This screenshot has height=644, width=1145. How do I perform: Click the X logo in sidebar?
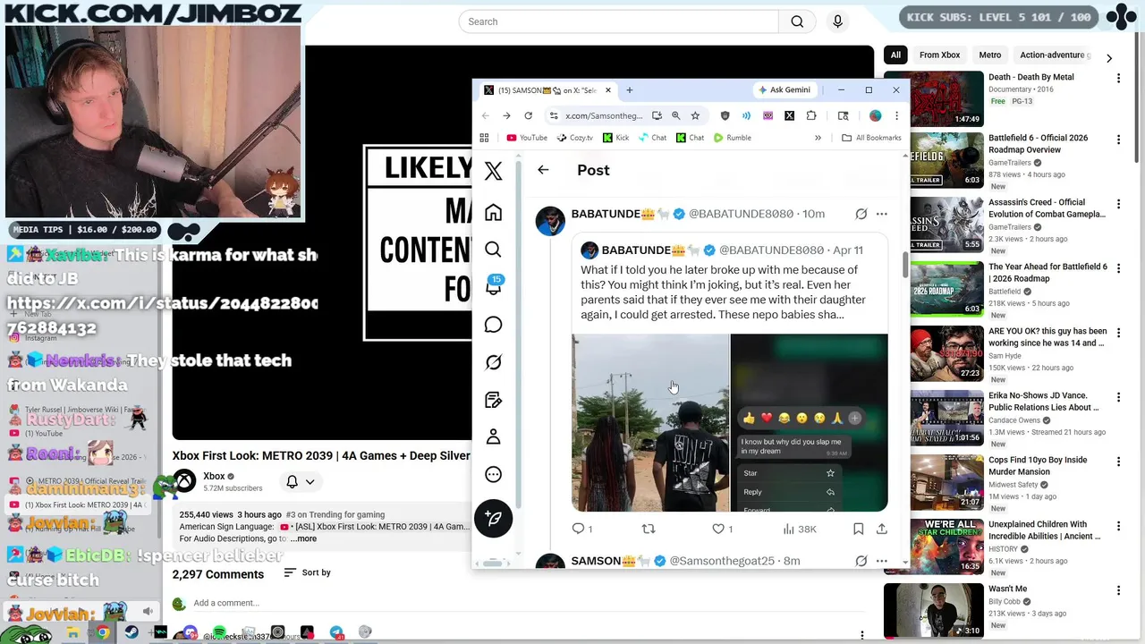tap(493, 171)
